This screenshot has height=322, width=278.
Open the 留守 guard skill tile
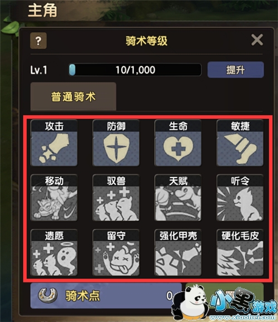116,252
